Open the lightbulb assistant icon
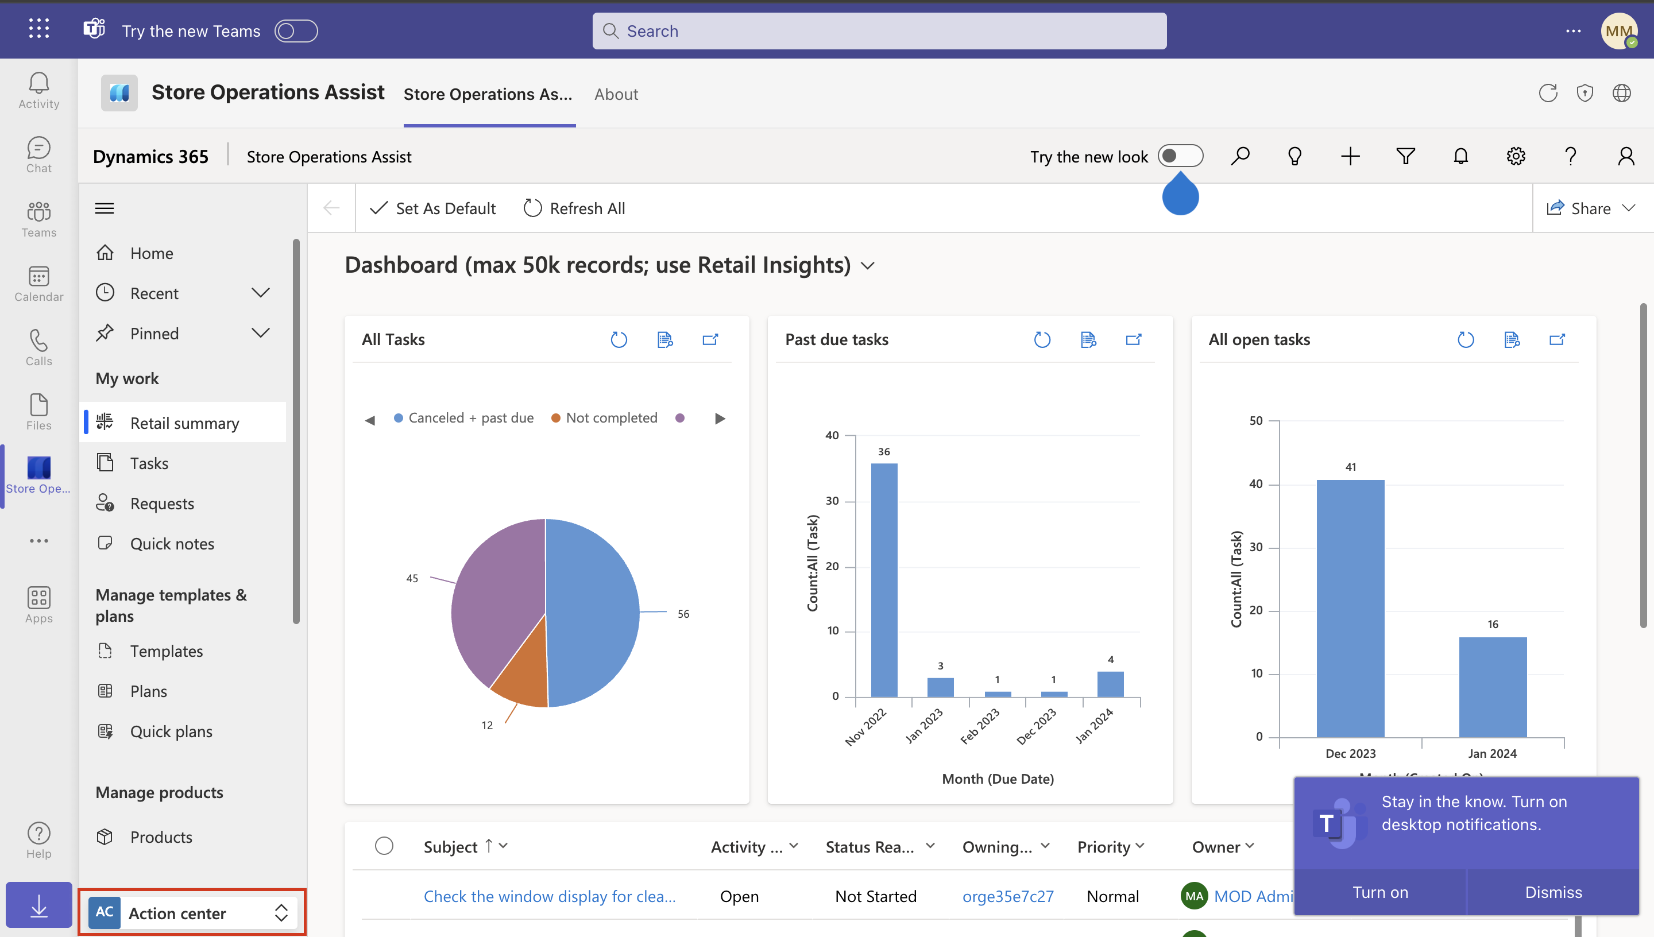This screenshot has height=937, width=1654. pos(1294,156)
